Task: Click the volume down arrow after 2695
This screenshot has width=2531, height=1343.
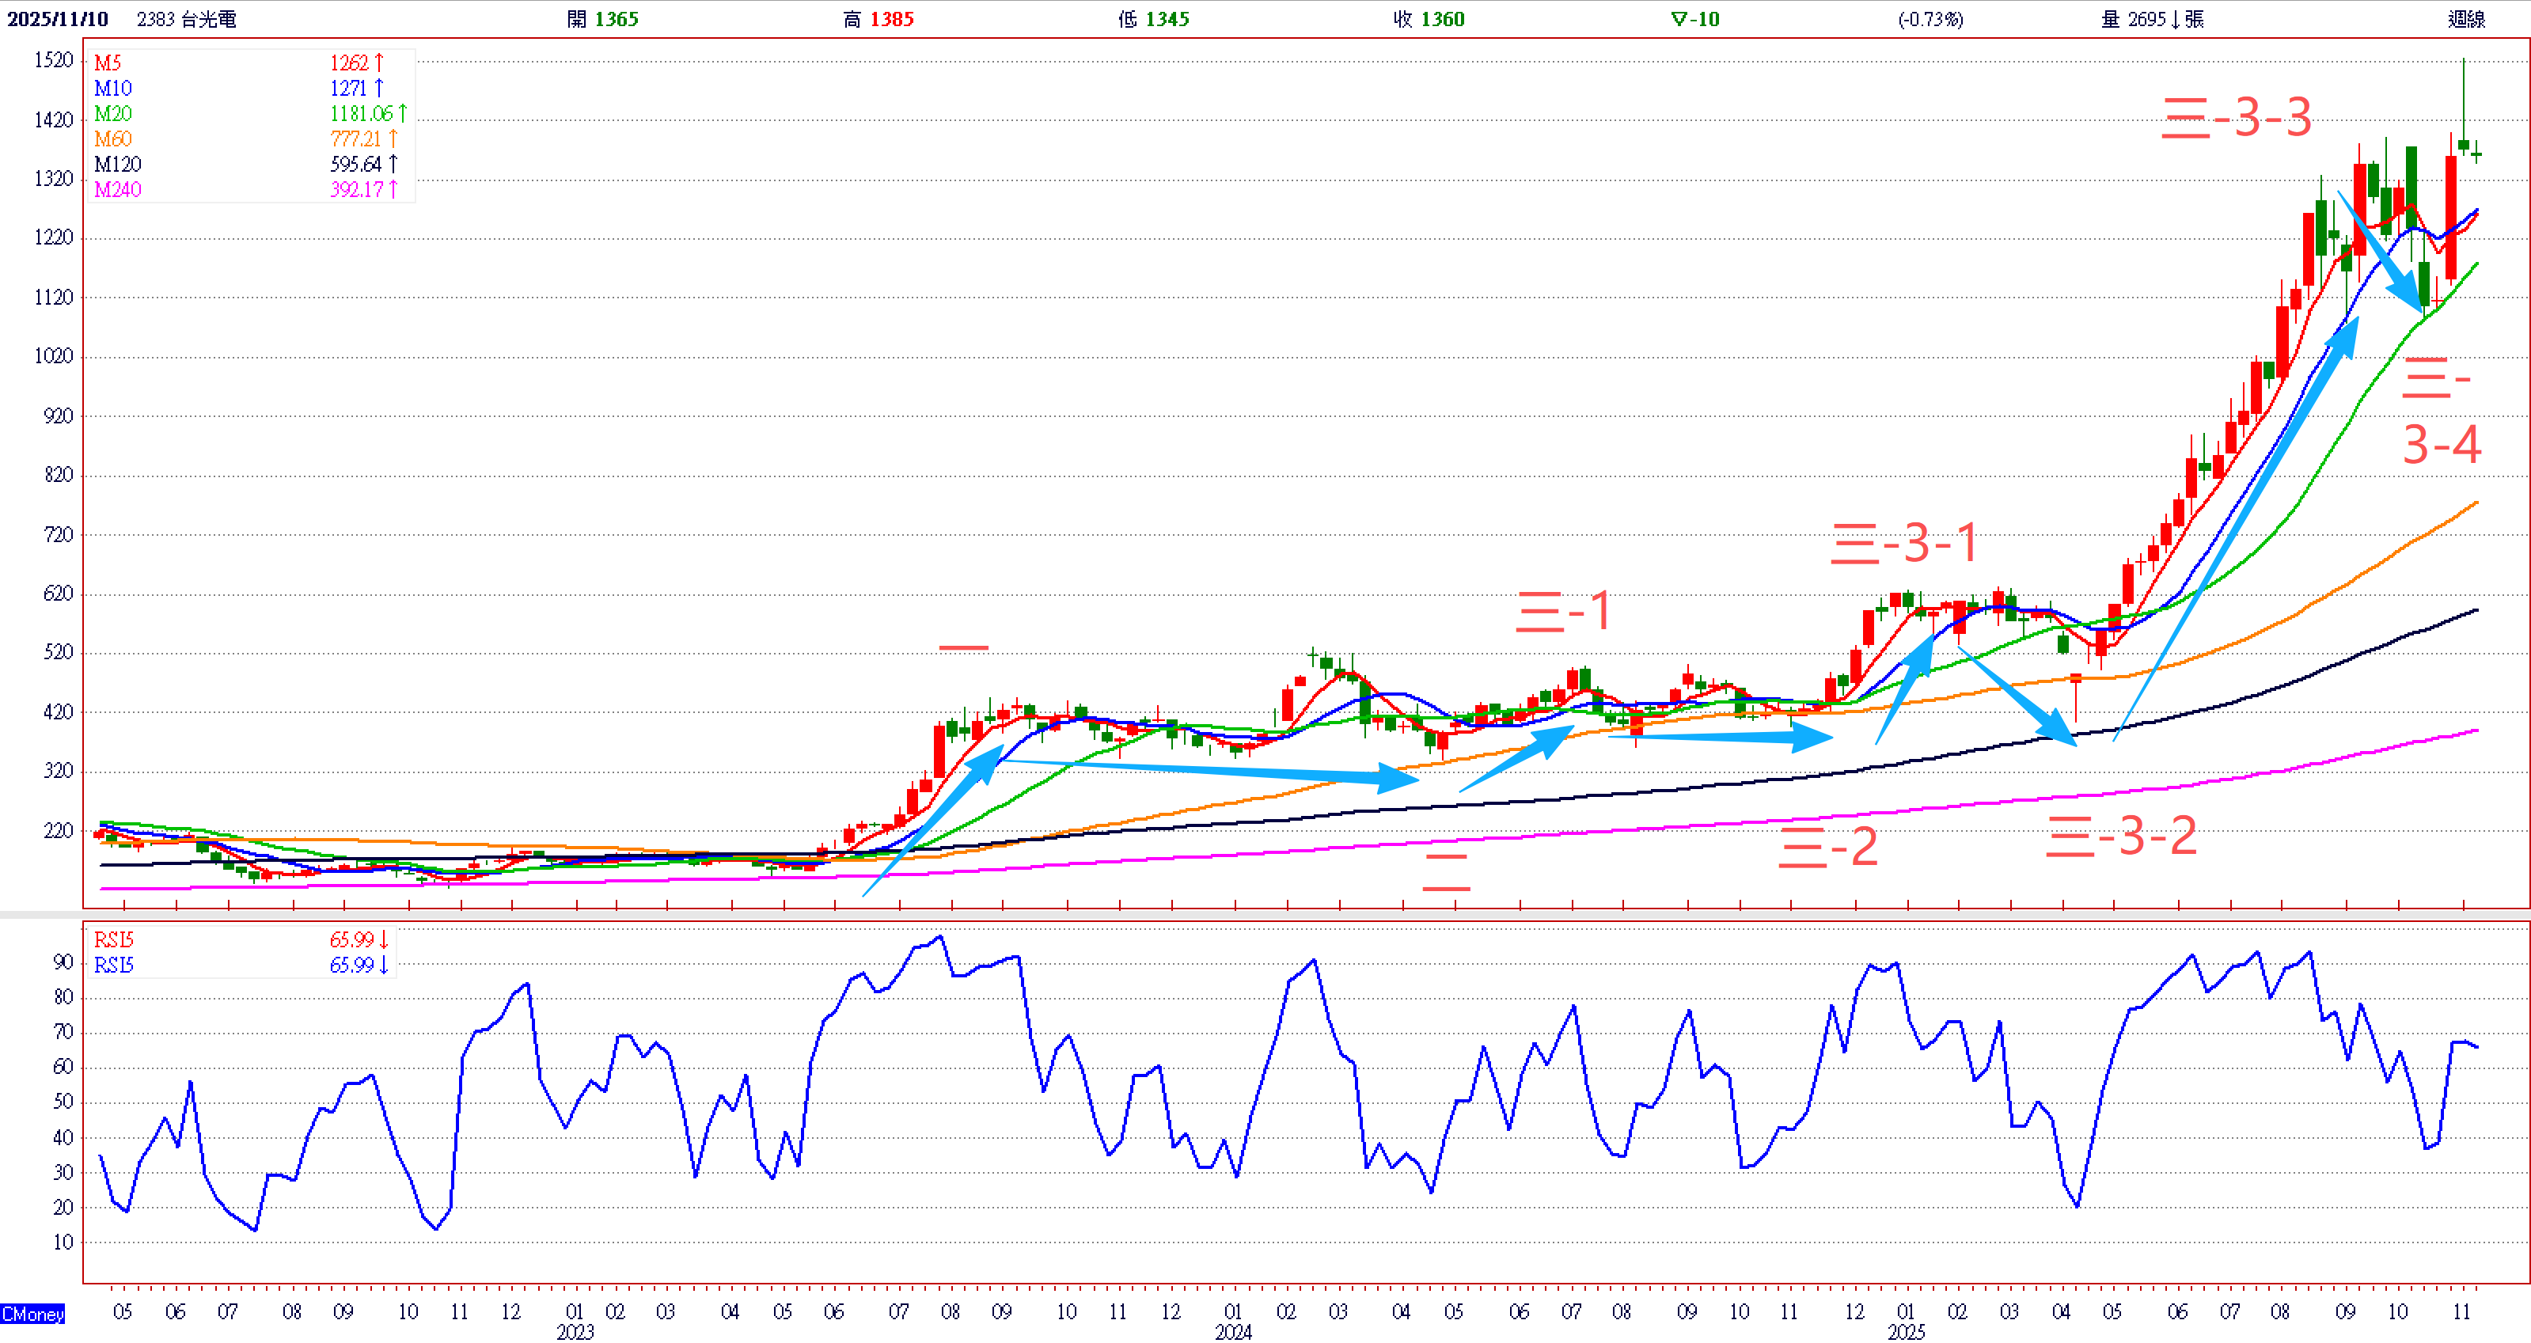Action: 2176,19
